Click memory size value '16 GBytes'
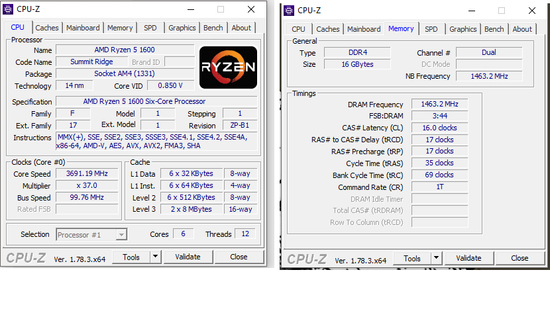Viewport: 550px width, 309px height. point(357,64)
